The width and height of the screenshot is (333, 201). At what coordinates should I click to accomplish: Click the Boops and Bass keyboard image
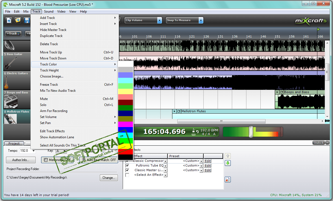[11, 102]
